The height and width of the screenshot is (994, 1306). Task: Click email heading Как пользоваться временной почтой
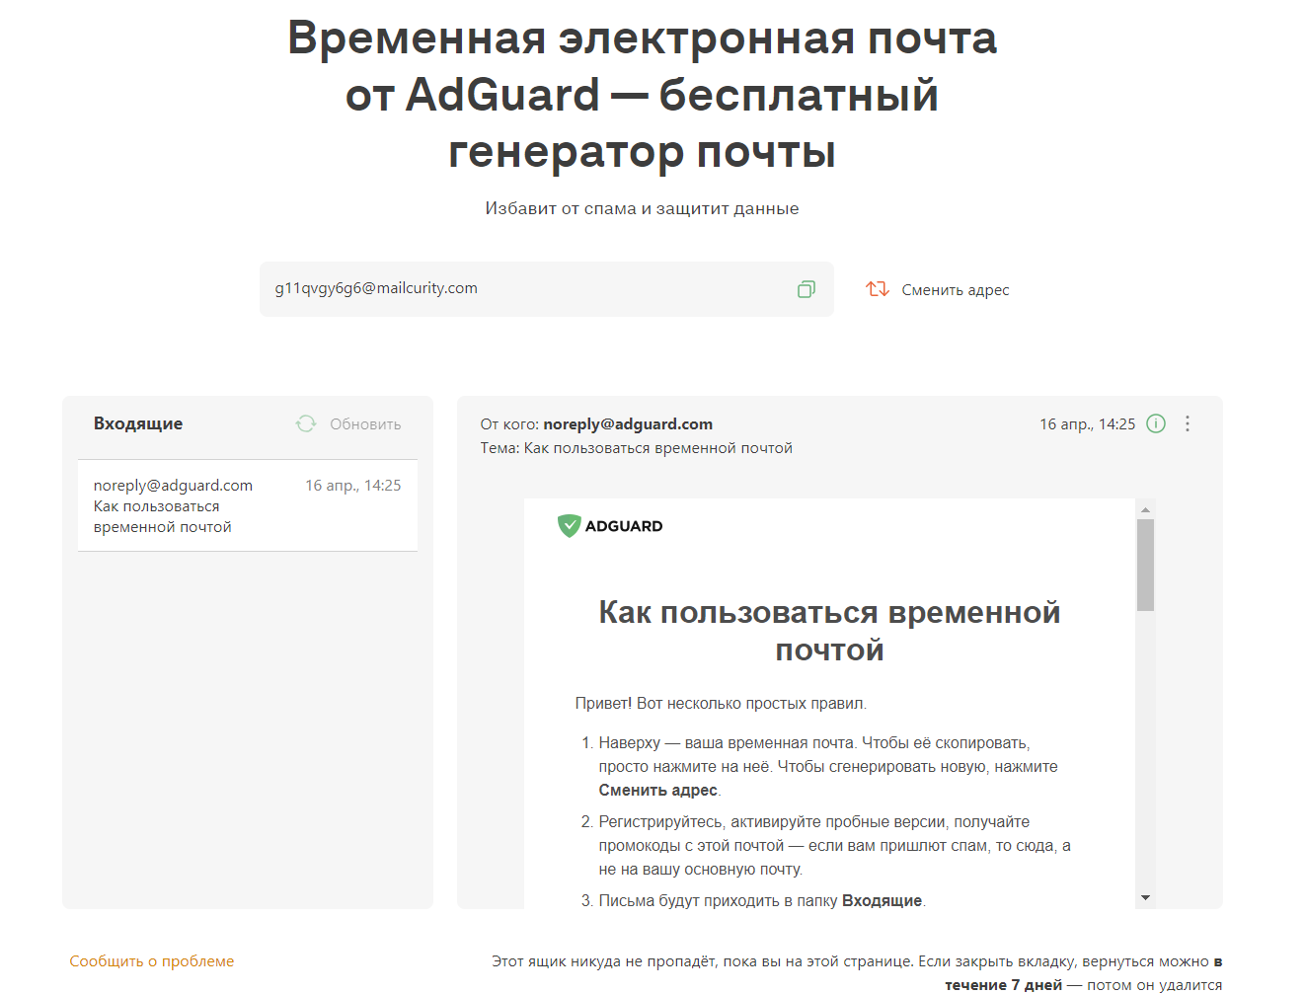(829, 631)
